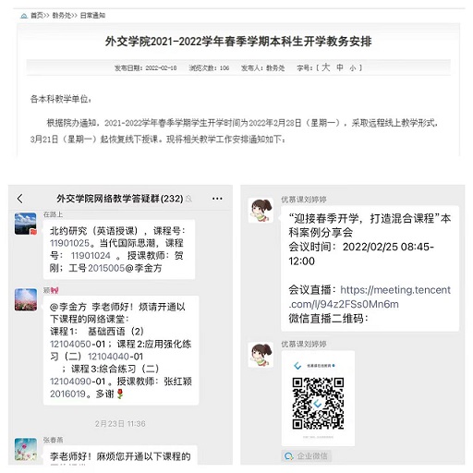Screen dimensions: 473x473
Task: Tap the cartoon girl avatar beside the QR code
Action: click(261, 355)
